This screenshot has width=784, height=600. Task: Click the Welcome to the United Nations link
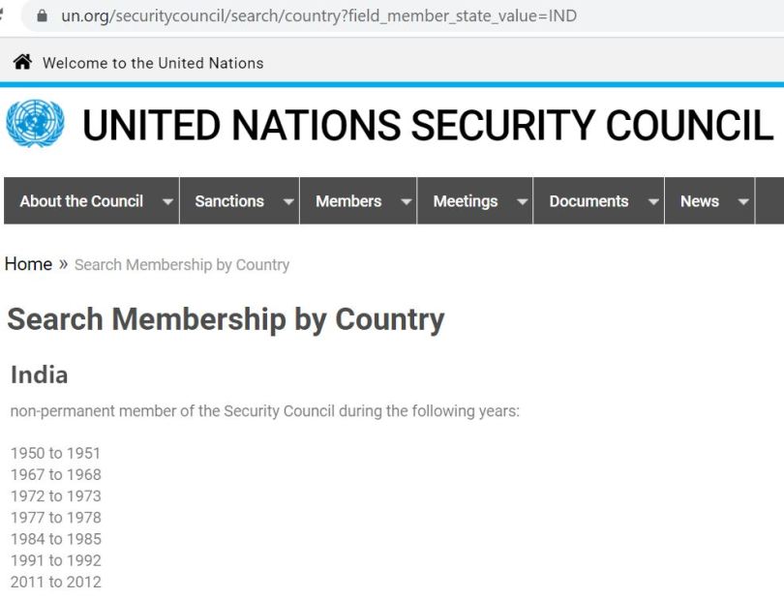[153, 63]
